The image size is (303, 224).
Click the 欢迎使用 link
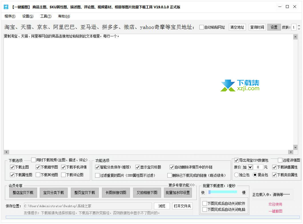tap(275, 204)
